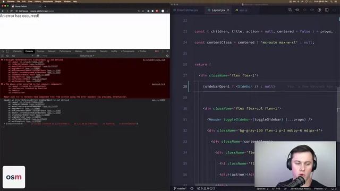The height and width of the screenshot is (191, 340).
Task: Click VS Code compare changes icon
Action: coord(290,10)
